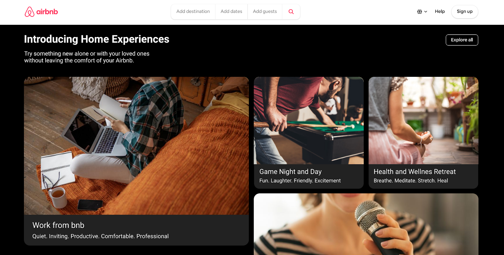Open the Game Night and Day image

[309, 120]
